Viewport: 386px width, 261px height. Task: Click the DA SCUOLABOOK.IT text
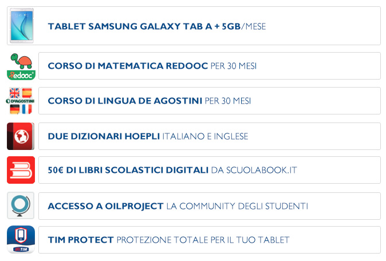tap(254, 170)
